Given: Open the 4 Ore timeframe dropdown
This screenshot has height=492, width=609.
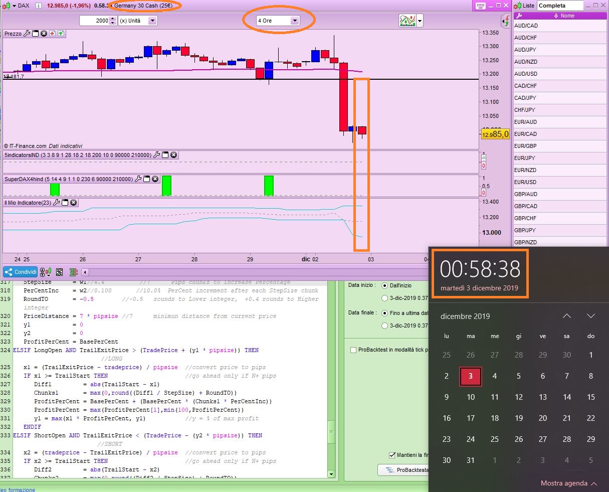Looking at the screenshot, I should [295, 21].
